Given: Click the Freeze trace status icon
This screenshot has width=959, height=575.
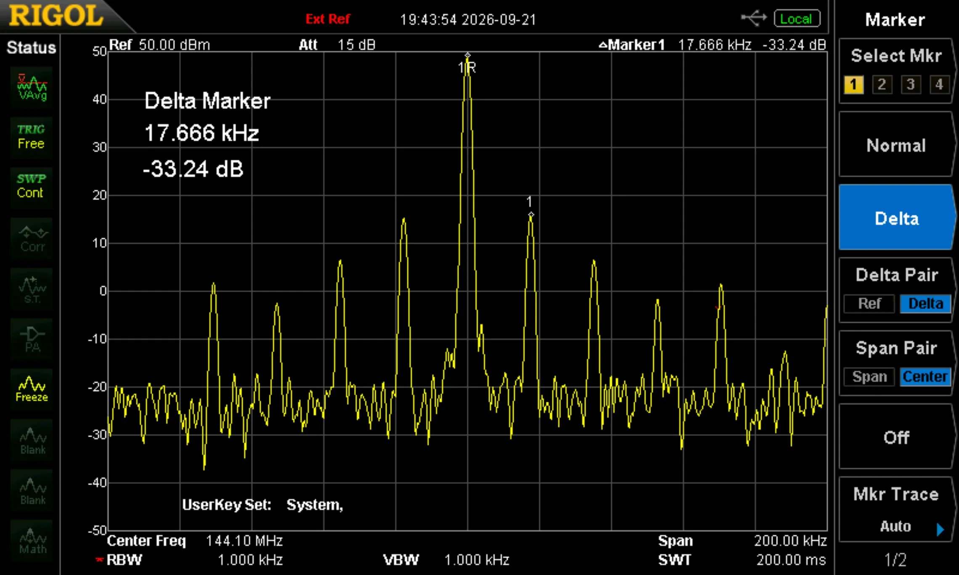Looking at the screenshot, I should coord(32,389).
